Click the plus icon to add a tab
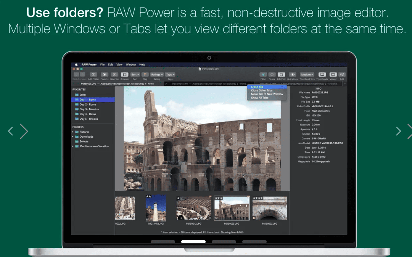Image resolution: width=412 pixels, height=257 pixels. (x=345, y=84)
